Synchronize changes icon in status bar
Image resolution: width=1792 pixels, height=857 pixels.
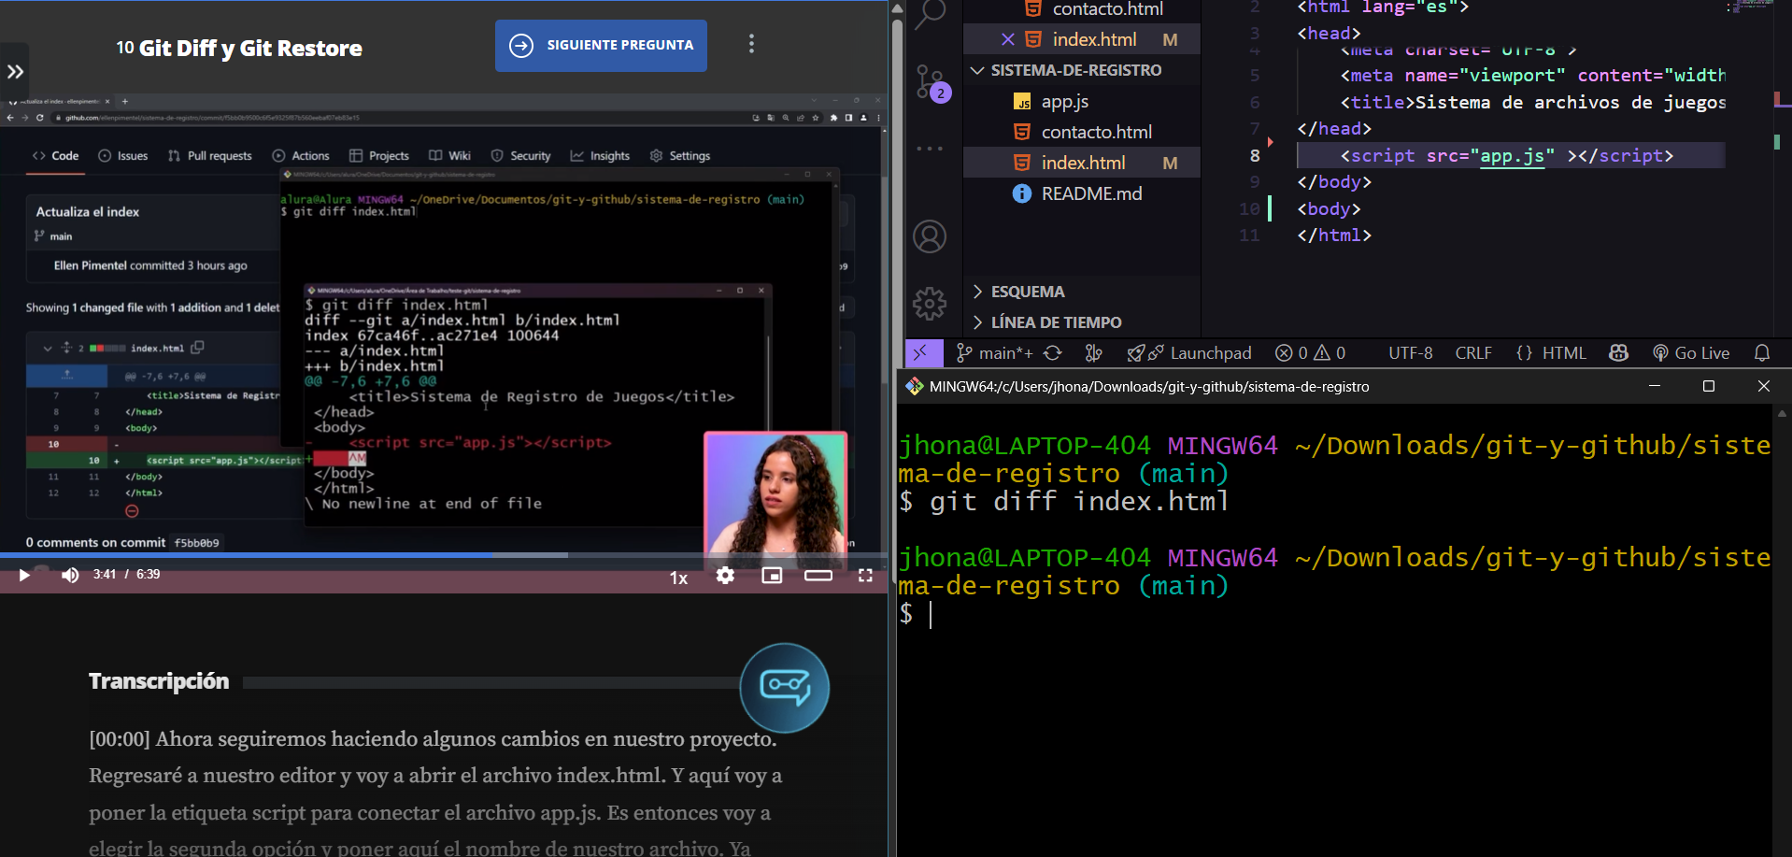[1053, 353]
